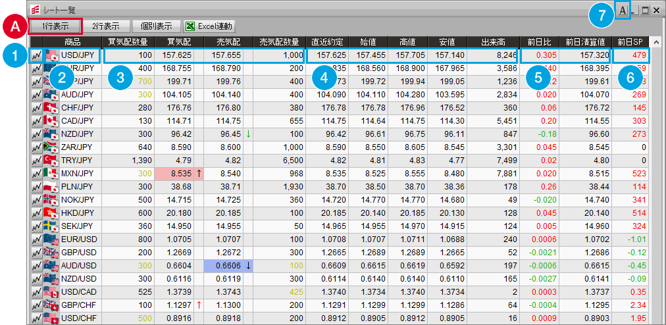Screen dimensions: 666x325
Task: Click the 高値 column header
Action: pos(408,42)
